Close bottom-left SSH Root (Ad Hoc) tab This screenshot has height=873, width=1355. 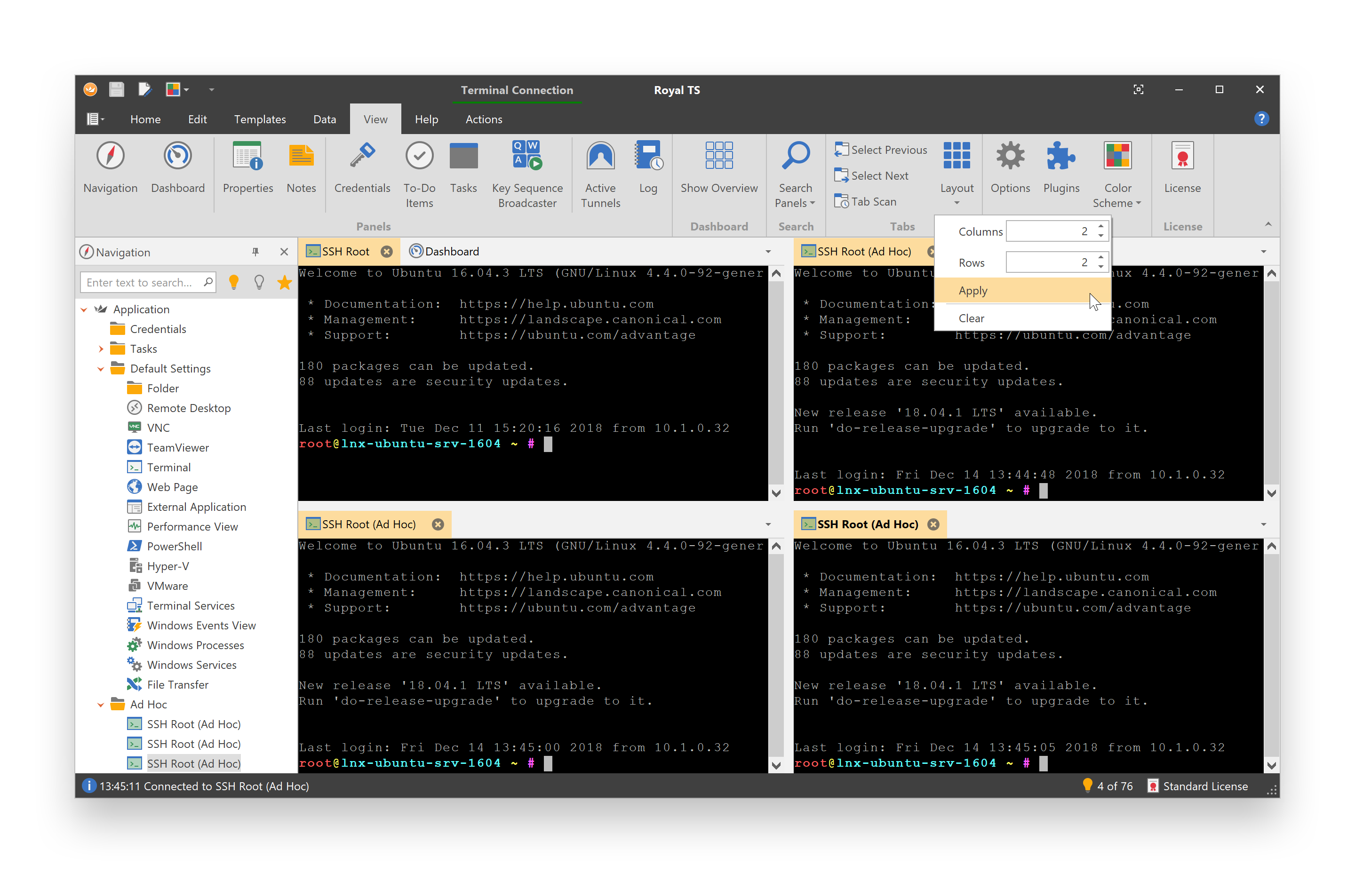tap(438, 524)
